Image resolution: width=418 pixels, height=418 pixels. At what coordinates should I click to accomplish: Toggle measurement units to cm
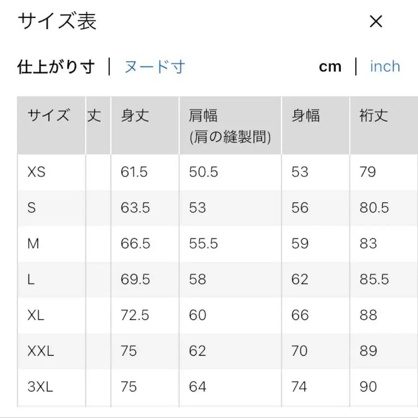pos(331,67)
